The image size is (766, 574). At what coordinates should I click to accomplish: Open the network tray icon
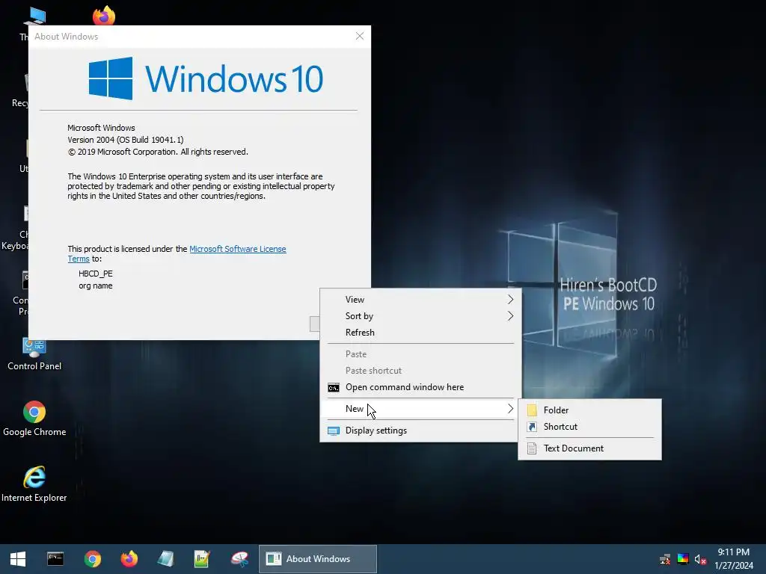coord(665,559)
